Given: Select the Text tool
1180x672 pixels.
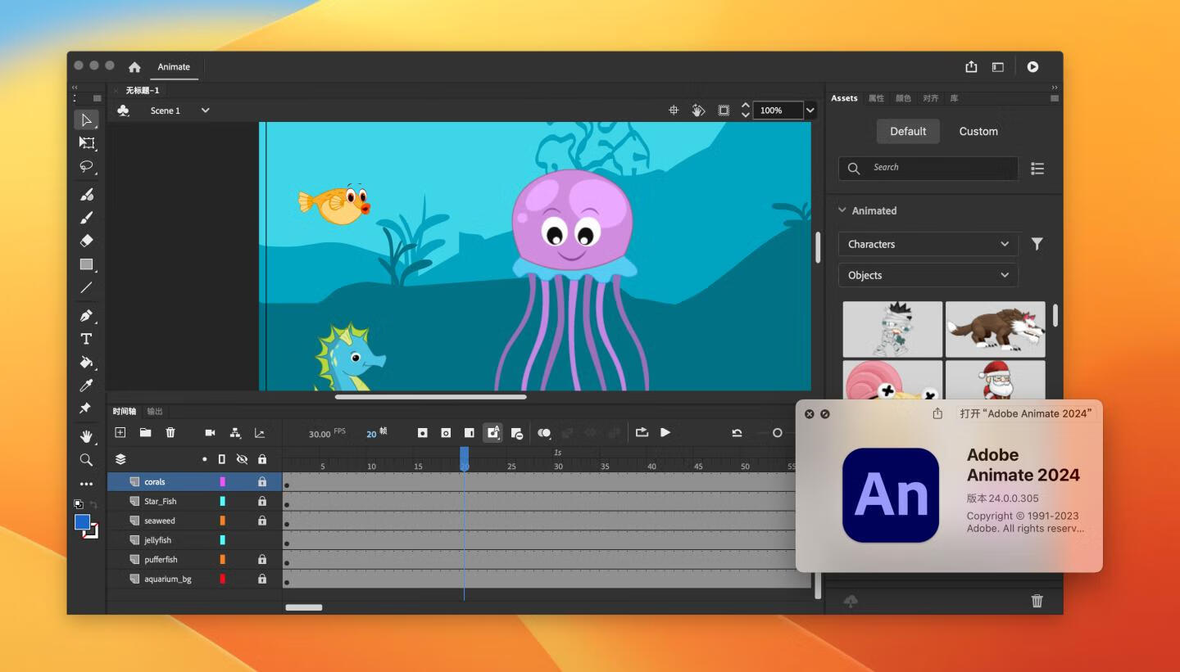Looking at the screenshot, I should click(86, 339).
